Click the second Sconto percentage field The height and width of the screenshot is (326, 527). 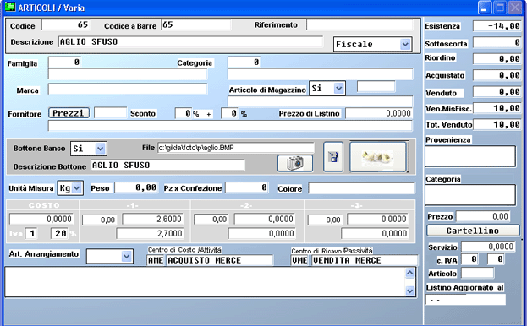(229, 113)
